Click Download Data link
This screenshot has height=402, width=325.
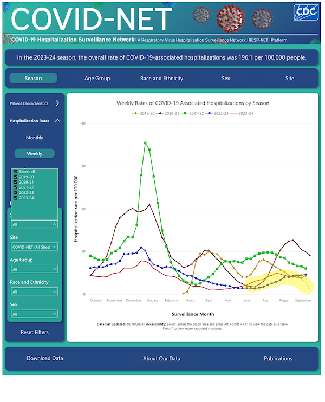(45, 358)
